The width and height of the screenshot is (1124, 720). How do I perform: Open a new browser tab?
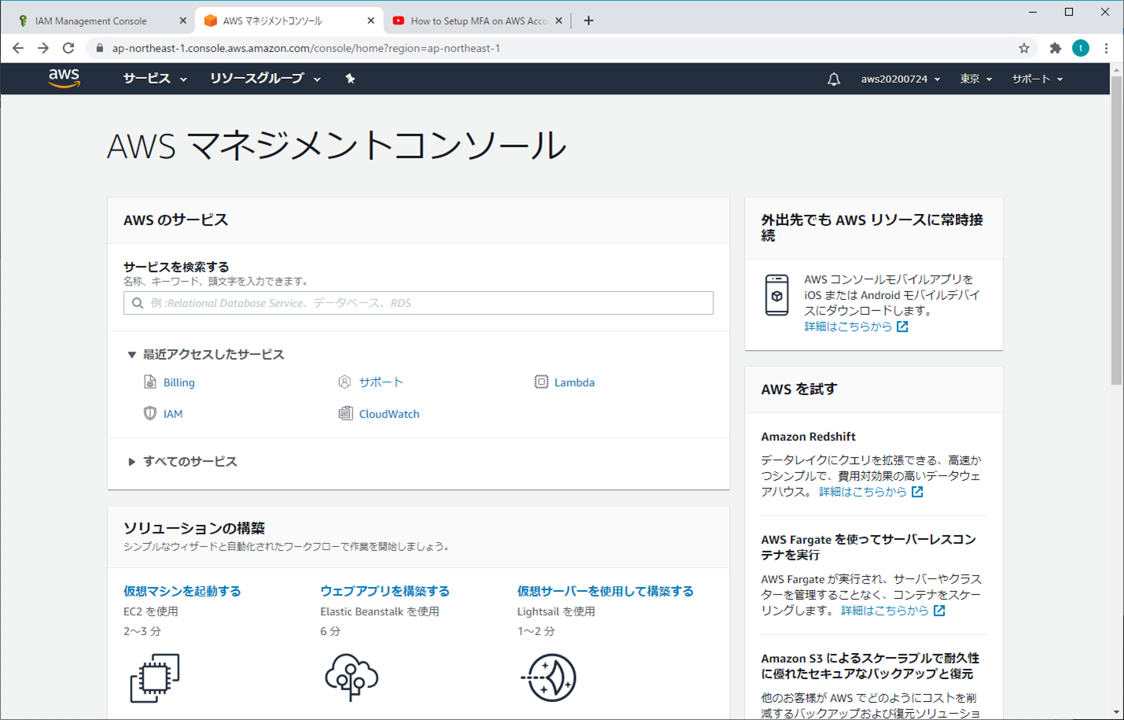pyautogui.click(x=588, y=20)
